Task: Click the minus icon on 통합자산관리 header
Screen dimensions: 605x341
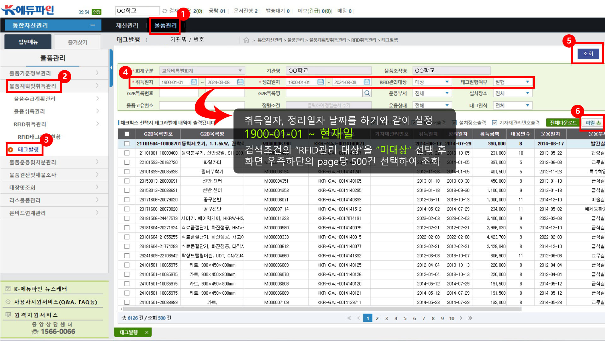Action: (x=93, y=25)
